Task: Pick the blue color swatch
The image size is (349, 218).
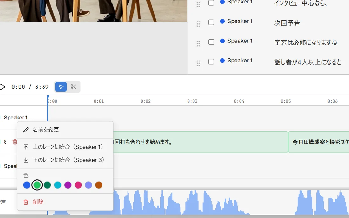Action: click(27, 185)
